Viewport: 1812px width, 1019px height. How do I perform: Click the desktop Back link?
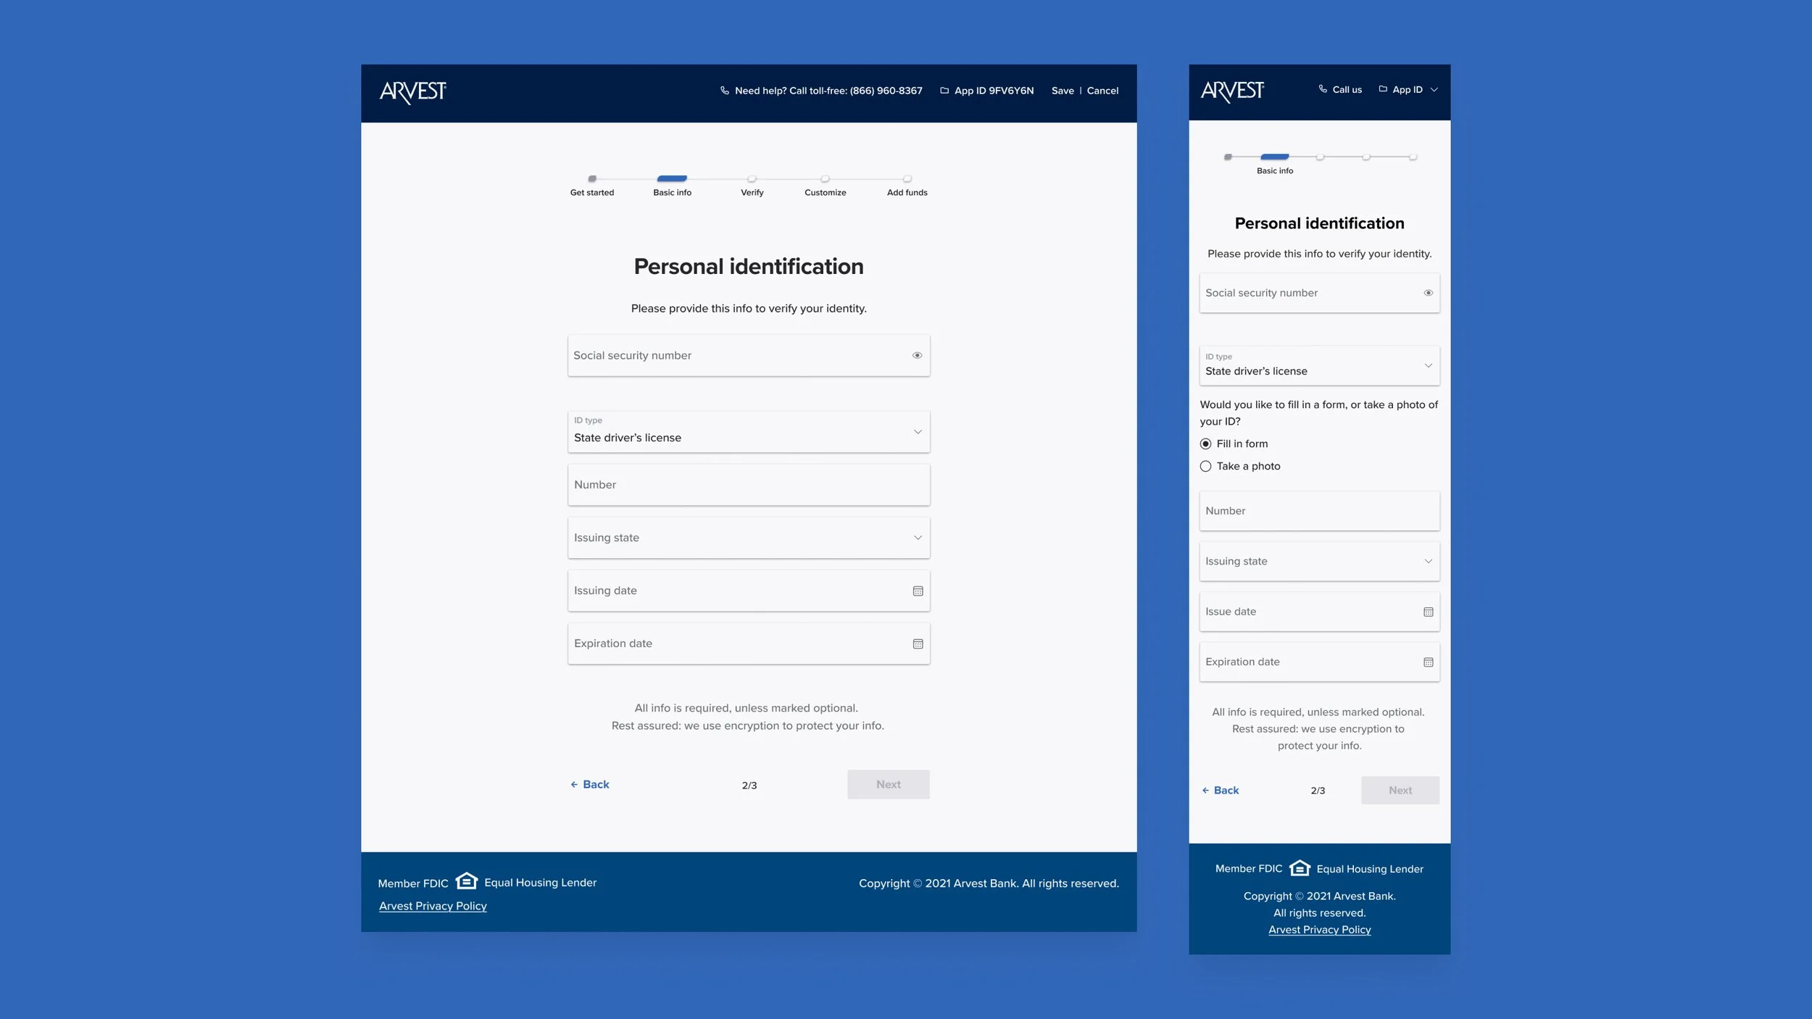pos(589,784)
